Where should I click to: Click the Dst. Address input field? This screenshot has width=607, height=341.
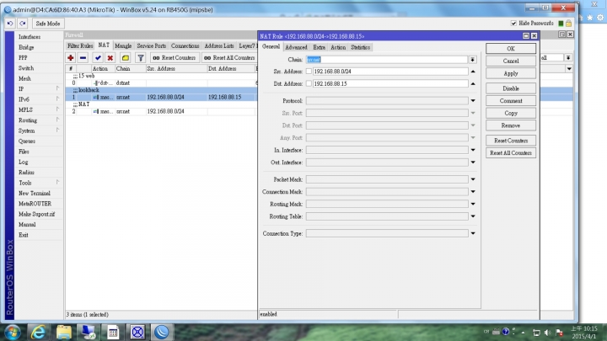(x=390, y=84)
